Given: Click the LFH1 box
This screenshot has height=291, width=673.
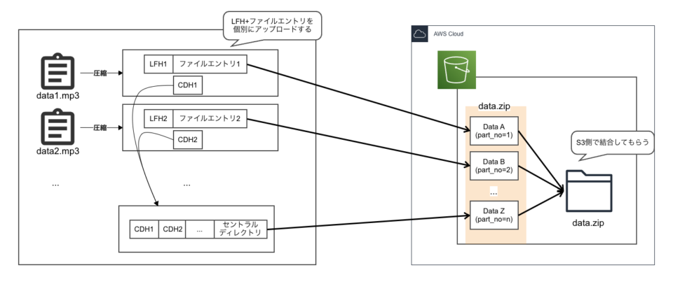Looking at the screenshot, I should pos(158,64).
